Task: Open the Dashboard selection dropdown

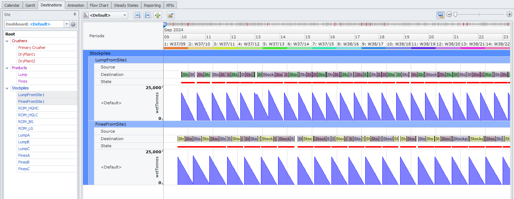Action: pyautogui.click(x=67, y=24)
